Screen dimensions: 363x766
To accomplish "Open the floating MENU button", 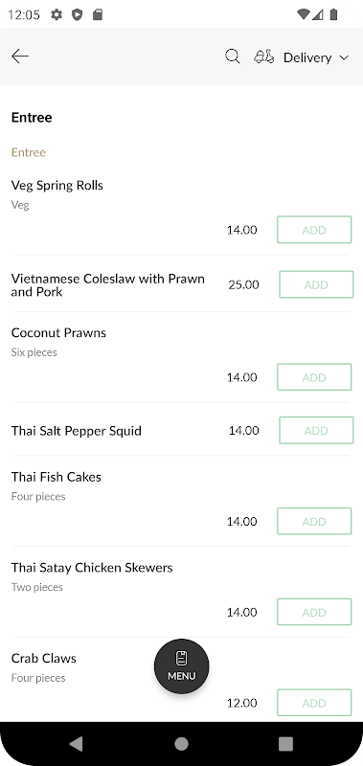I will tap(182, 665).
